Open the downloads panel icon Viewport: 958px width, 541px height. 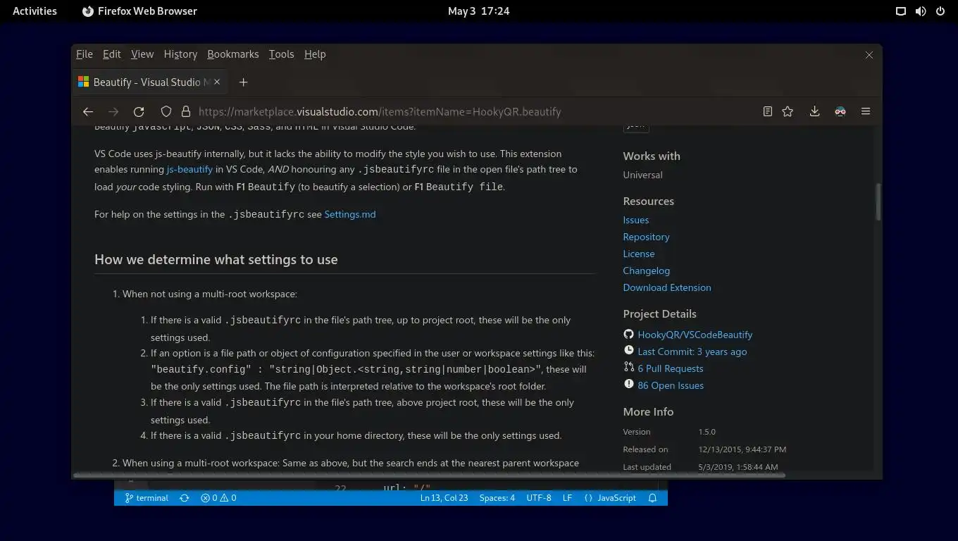tap(814, 111)
